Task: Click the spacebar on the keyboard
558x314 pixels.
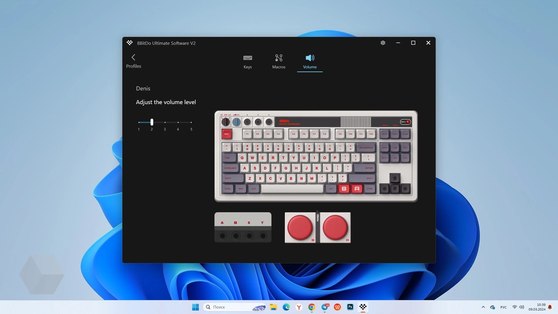Action: coord(292,189)
